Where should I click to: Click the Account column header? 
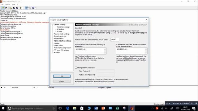(15, 88)
